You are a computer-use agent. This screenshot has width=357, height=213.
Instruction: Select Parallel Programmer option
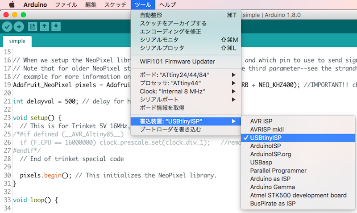click(298, 171)
